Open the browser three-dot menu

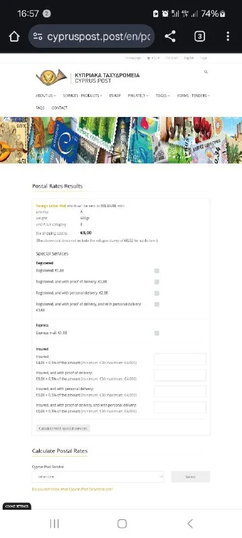[228, 36]
